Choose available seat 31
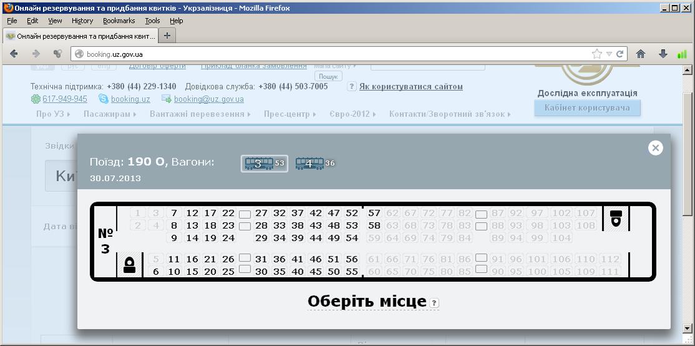This screenshot has height=346, width=695. click(x=261, y=259)
